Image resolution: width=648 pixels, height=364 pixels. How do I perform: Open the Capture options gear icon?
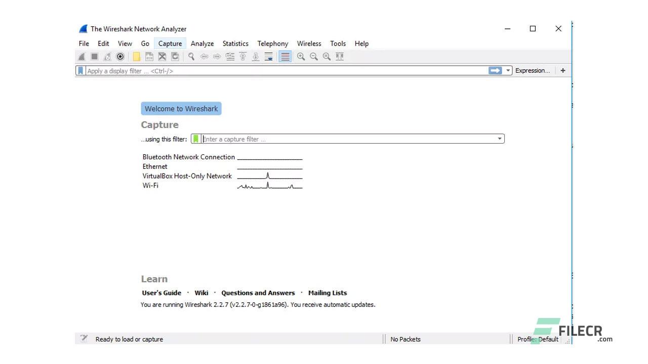120,57
